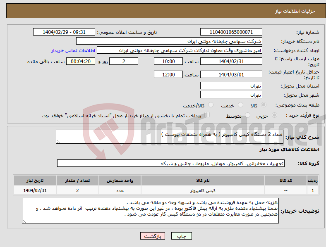Click the بازگشت (back) button
326x247 pixels.
tap(153, 236)
